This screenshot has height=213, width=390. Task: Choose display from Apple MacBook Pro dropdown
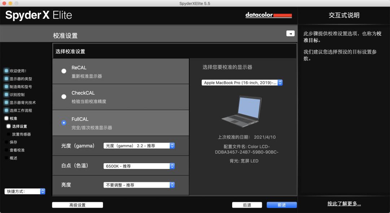point(242,83)
